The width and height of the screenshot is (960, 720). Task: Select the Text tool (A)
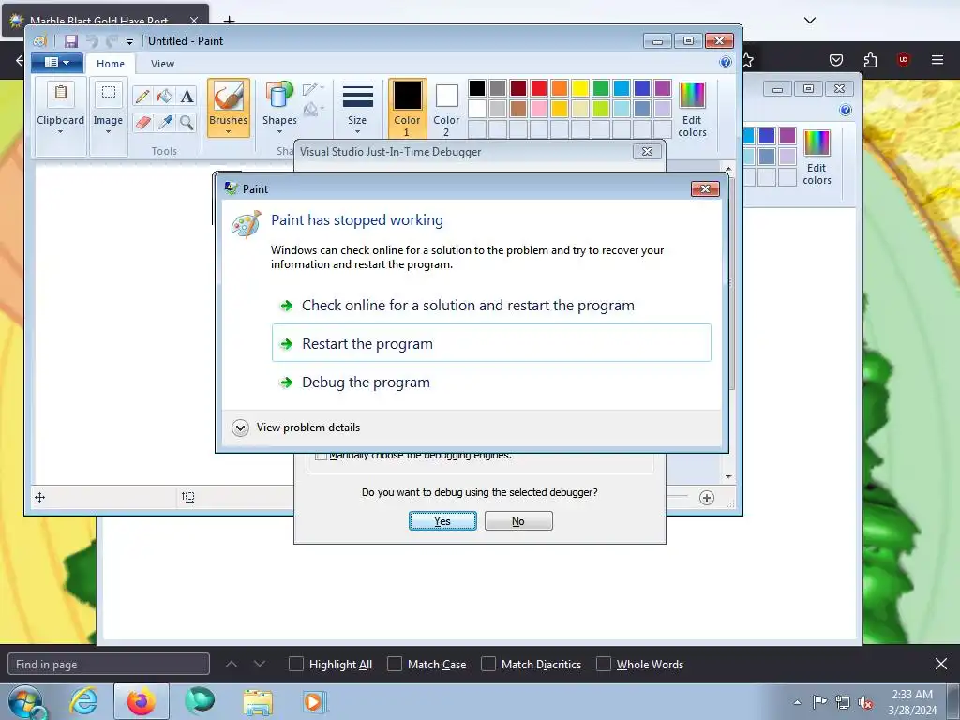click(x=187, y=97)
